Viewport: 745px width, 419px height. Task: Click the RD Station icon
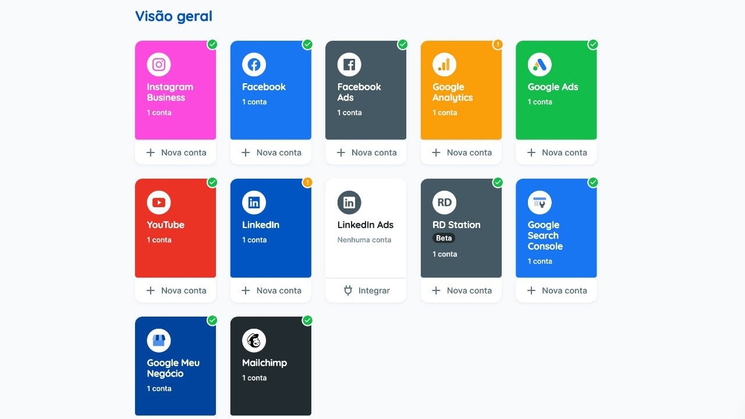[445, 203]
